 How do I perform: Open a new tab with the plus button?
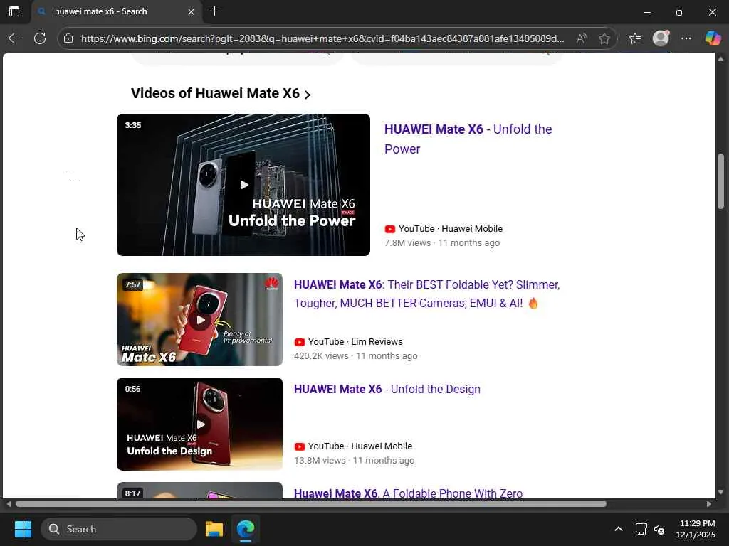(x=214, y=11)
